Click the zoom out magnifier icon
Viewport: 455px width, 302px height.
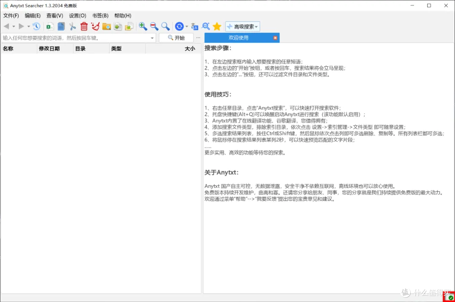point(154,27)
